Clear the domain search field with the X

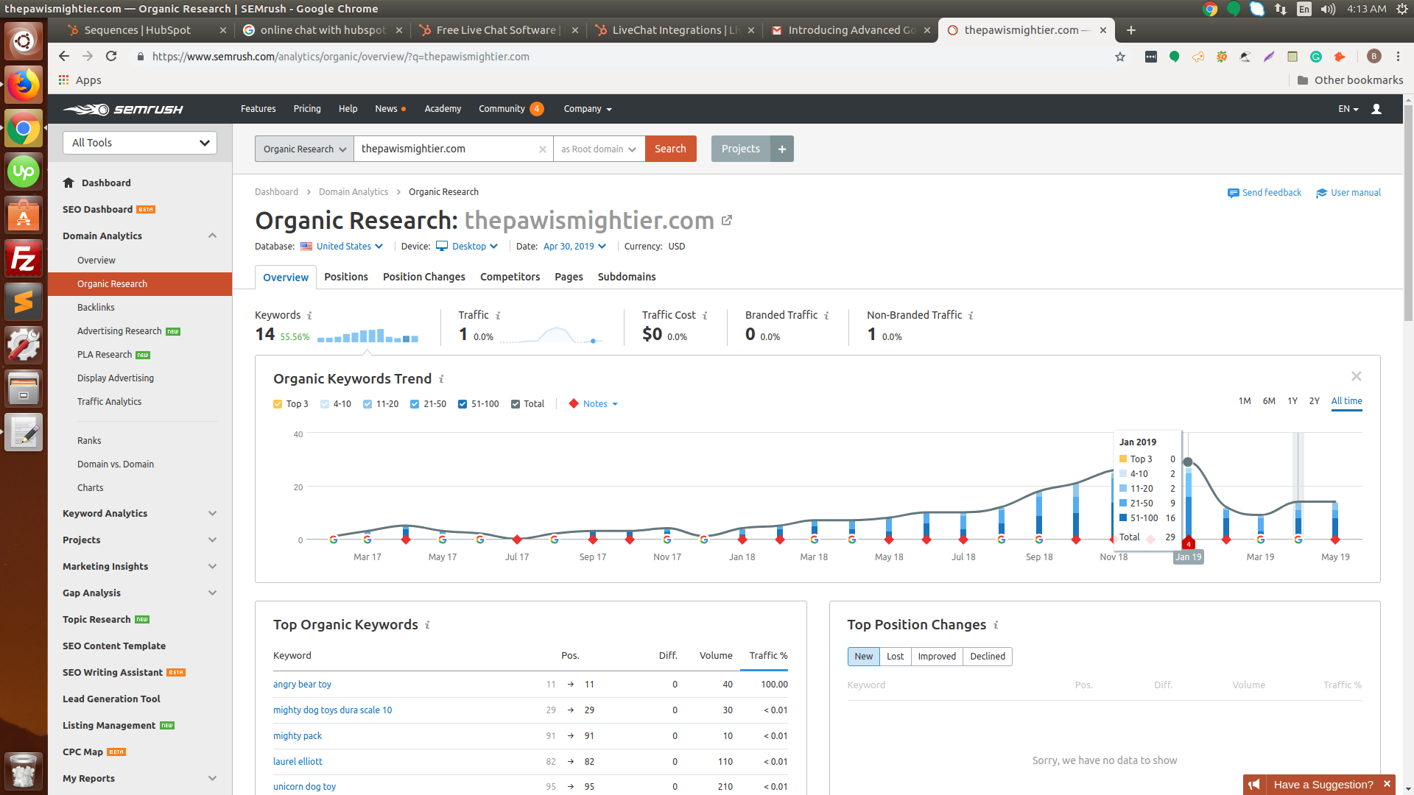click(x=543, y=149)
